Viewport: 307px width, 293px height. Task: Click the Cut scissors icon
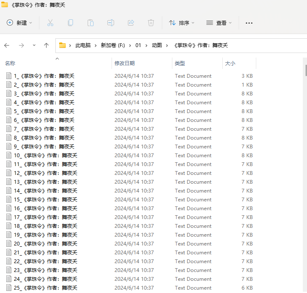[50, 23]
